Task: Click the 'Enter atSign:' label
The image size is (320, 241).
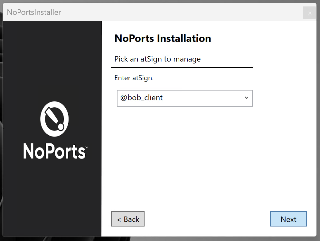Action: [x=134, y=78]
